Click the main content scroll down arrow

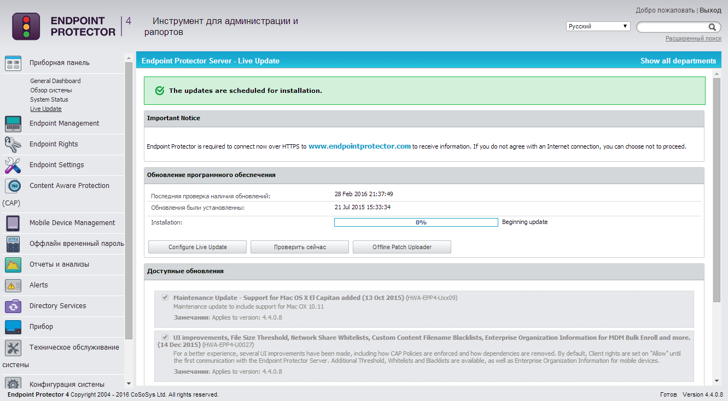(x=717, y=381)
